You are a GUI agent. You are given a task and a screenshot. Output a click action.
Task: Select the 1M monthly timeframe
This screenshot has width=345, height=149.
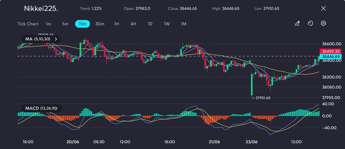[184, 24]
